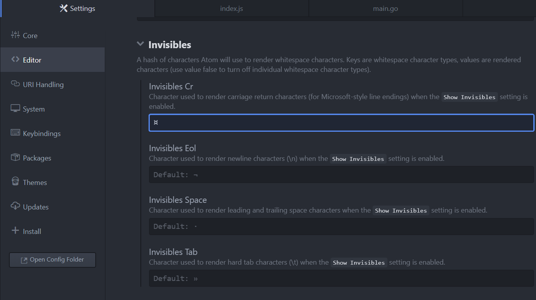Collapse the Invisibles section chevron
The image size is (536, 300).
tap(140, 44)
